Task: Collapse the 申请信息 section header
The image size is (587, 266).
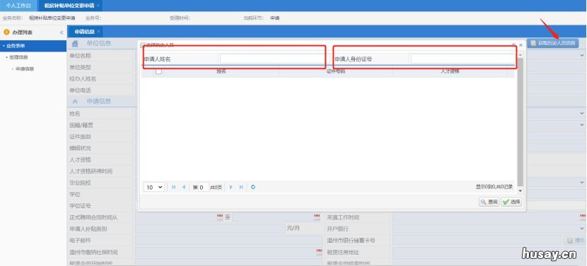Action: tap(75, 101)
